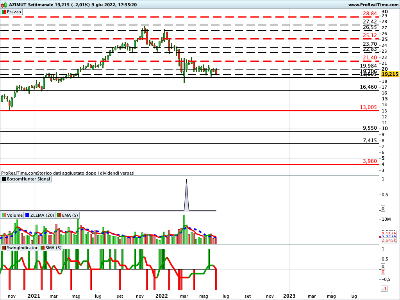Screen dimensions: 400x300
Task: Click the candlestick icon beside AZIMUT title
Action: click(x=4, y=5)
